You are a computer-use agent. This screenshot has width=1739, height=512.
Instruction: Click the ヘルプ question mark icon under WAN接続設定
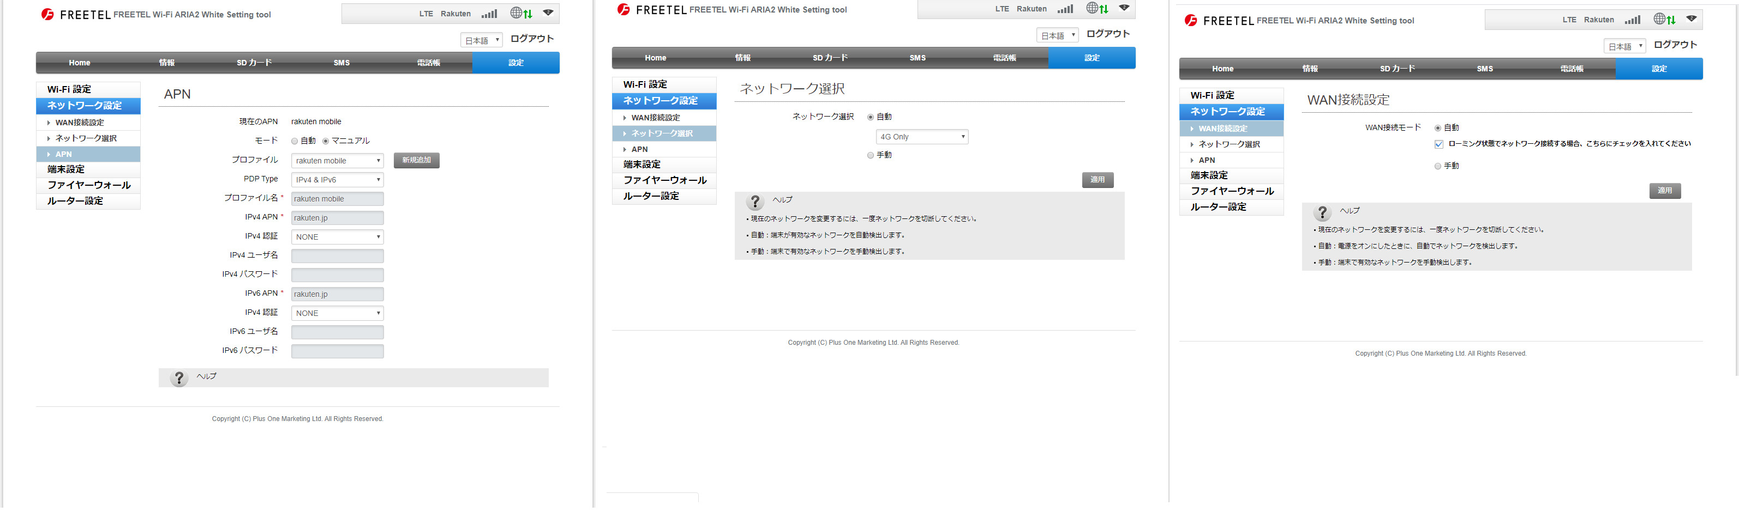(x=1322, y=213)
